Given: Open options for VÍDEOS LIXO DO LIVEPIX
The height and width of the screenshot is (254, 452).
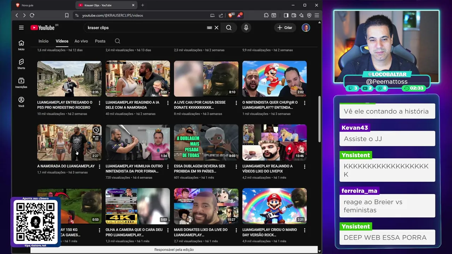Looking at the screenshot, I should click(304, 167).
